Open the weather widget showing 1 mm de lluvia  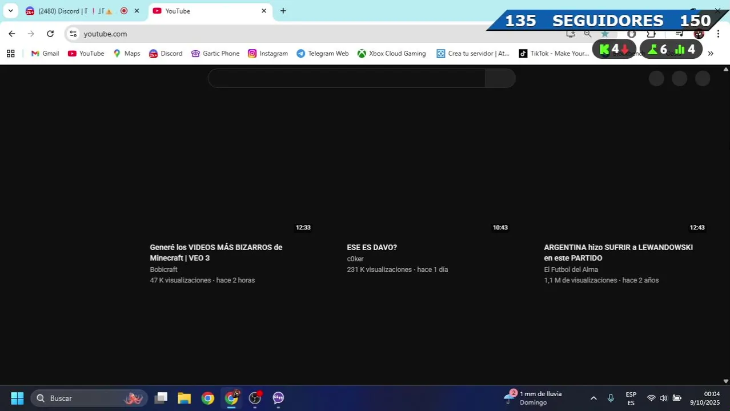coord(533,398)
